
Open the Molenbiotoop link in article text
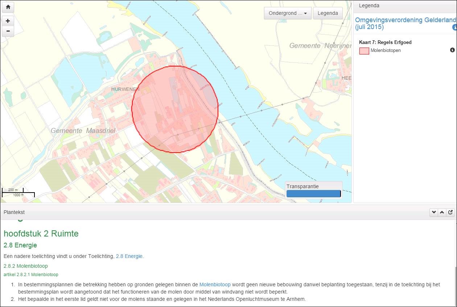click(215, 284)
